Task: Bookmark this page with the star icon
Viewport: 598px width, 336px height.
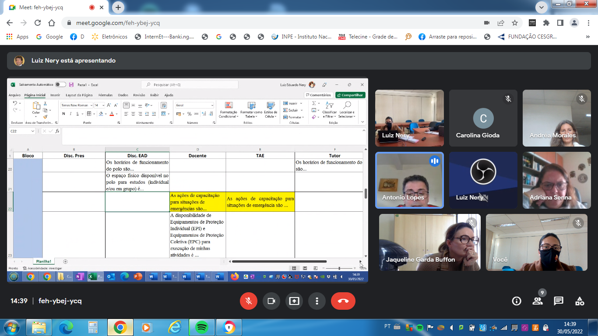Action: 515,23
